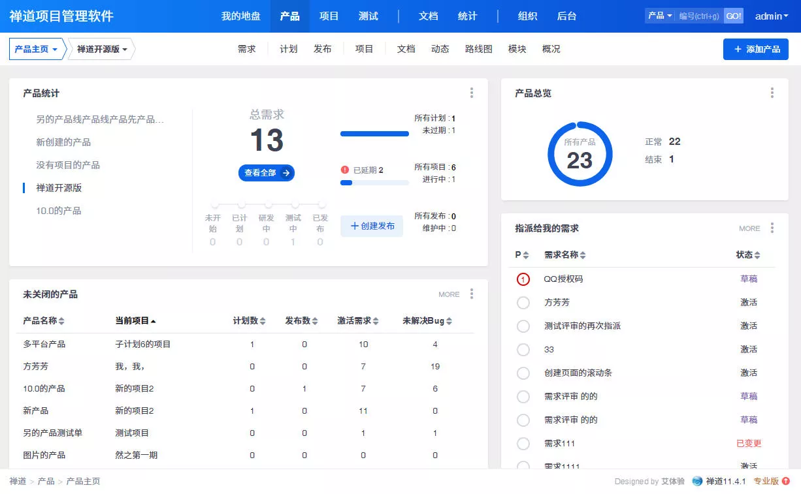Click the 添加产品 button
Screen dimensions: 801x494
[x=756, y=49]
